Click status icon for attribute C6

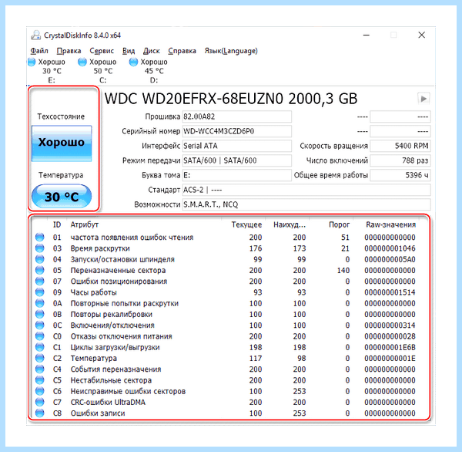tap(40, 391)
